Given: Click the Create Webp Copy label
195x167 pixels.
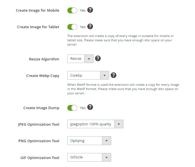Looking at the screenshot, I should (43, 76).
